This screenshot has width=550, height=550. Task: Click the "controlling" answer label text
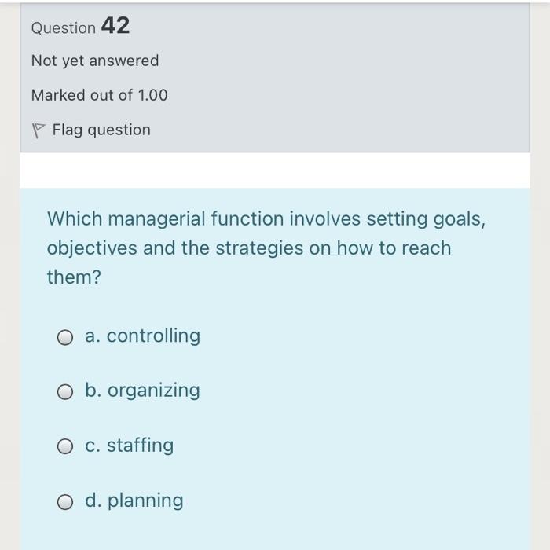click(x=153, y=336)
